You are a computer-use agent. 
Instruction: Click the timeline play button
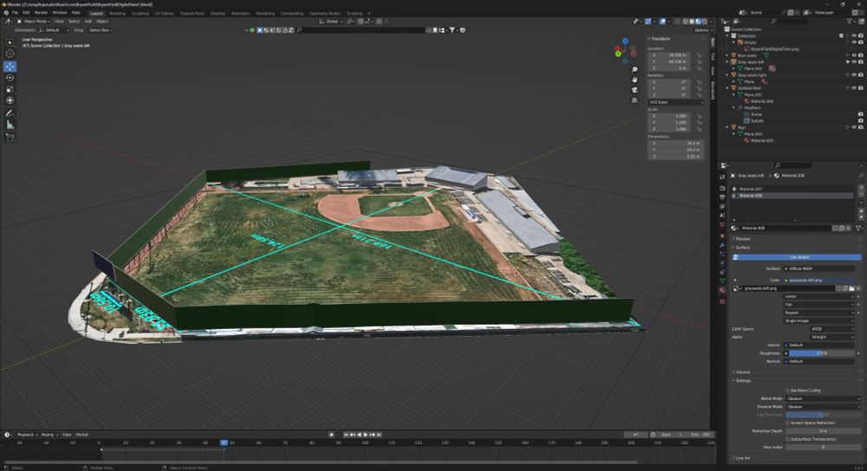(366, 435)
